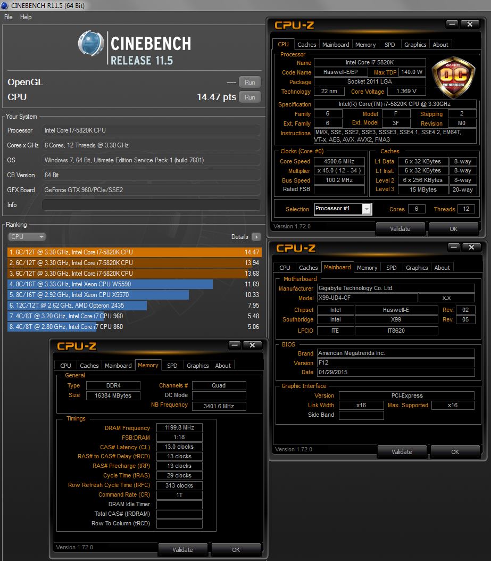This screenshot has height=561, width=491.
Task: Switch to Mainboard tab in CPU-Z CPU window
Action: (x=336, y=45)
